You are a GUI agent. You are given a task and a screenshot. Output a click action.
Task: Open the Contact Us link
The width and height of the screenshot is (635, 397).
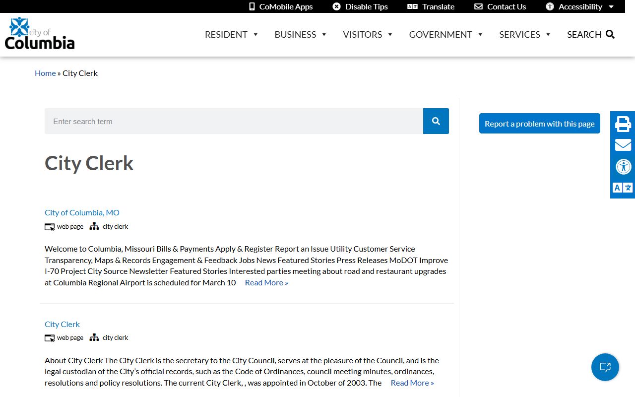point(507,6)
